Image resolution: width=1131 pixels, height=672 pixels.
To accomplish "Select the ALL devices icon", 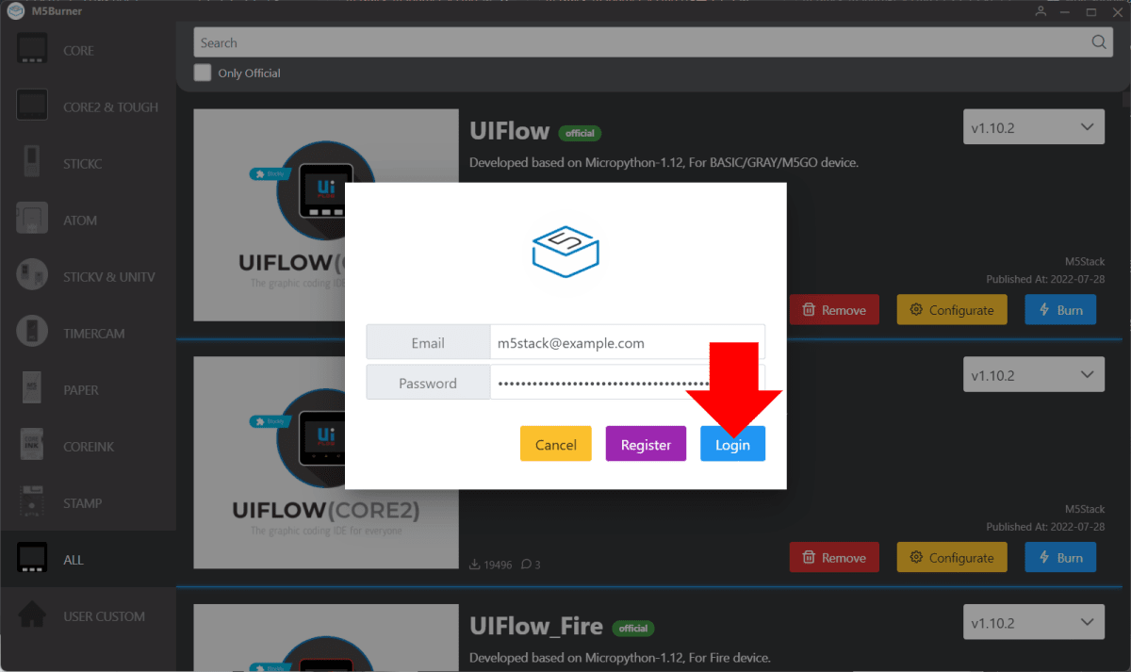I will 32,559.
